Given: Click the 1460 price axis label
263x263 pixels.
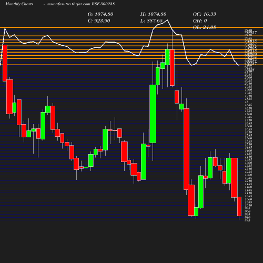Looking at the screenshot, I should coord(248,150).
